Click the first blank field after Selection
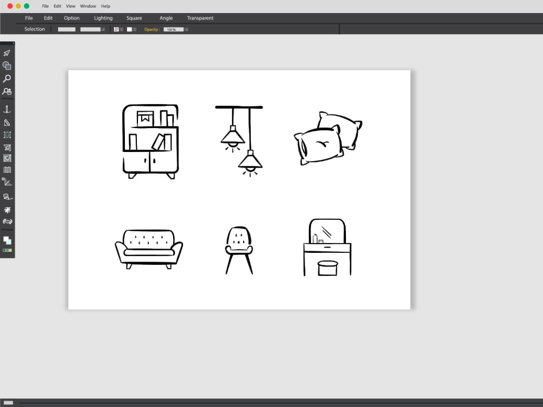 [66, 29]
